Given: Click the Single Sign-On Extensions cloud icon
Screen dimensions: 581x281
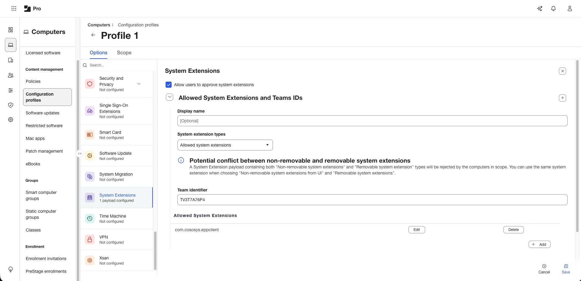Looking at the screenshot, I should (x=90, y=111).
